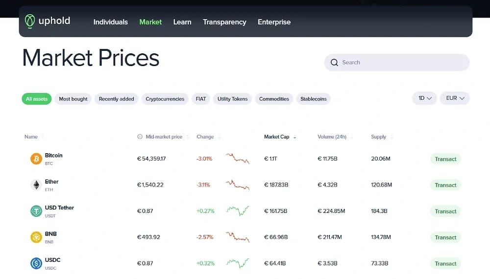The width and height of the screenshot is (490, 279).
Task: Open the Transparency menu
Action: point(224,22)
